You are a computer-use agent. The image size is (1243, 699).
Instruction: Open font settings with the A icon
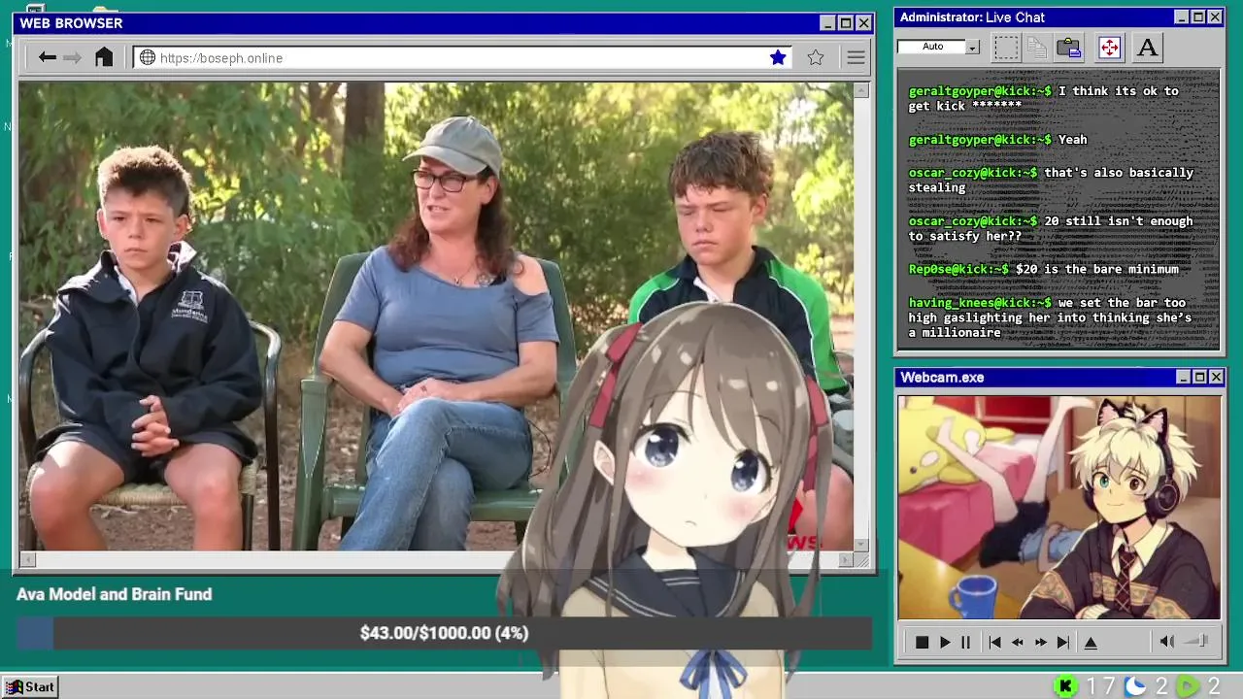pos(1147,47)
